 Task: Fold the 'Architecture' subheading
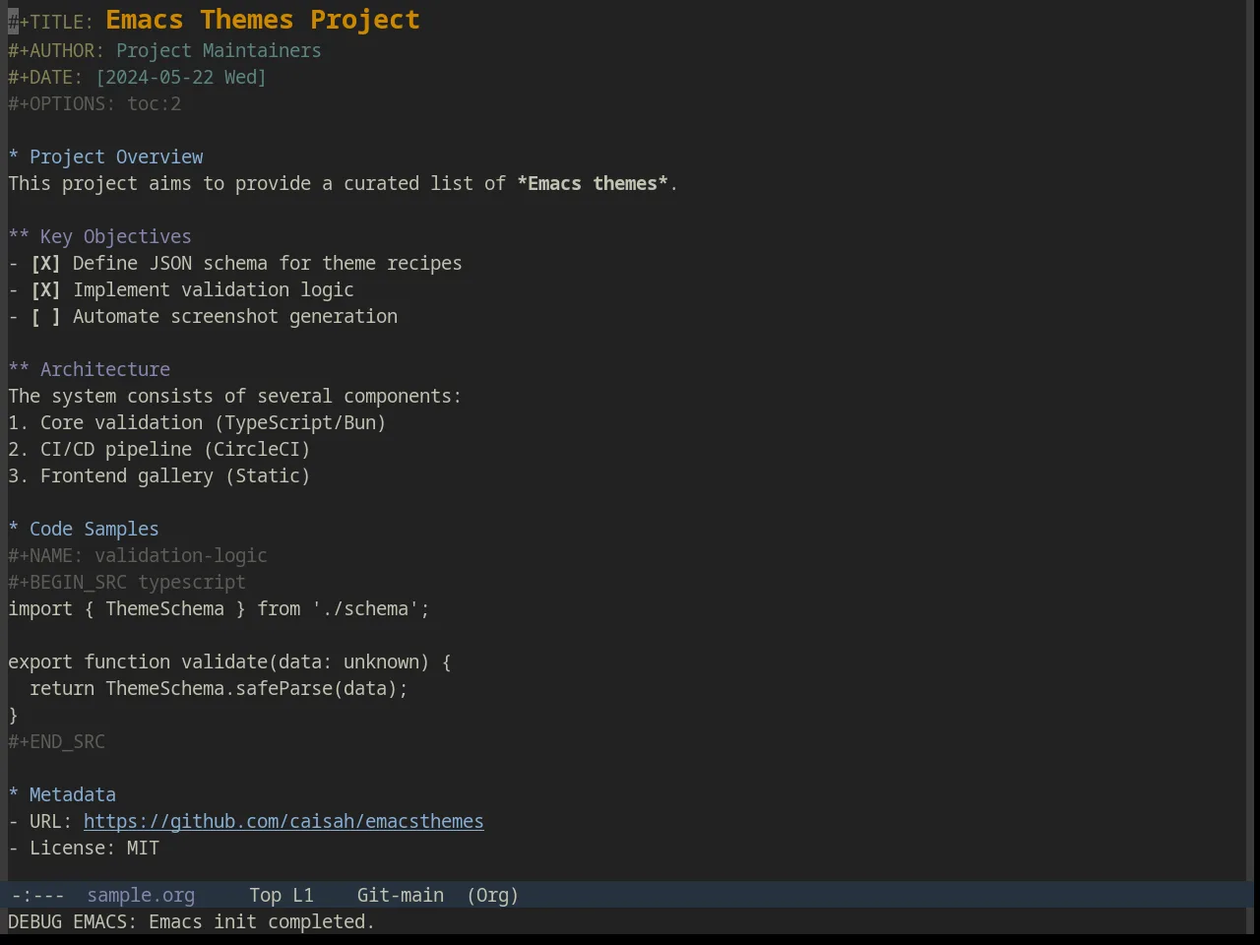pyautogui.click(x=90, y=370)
